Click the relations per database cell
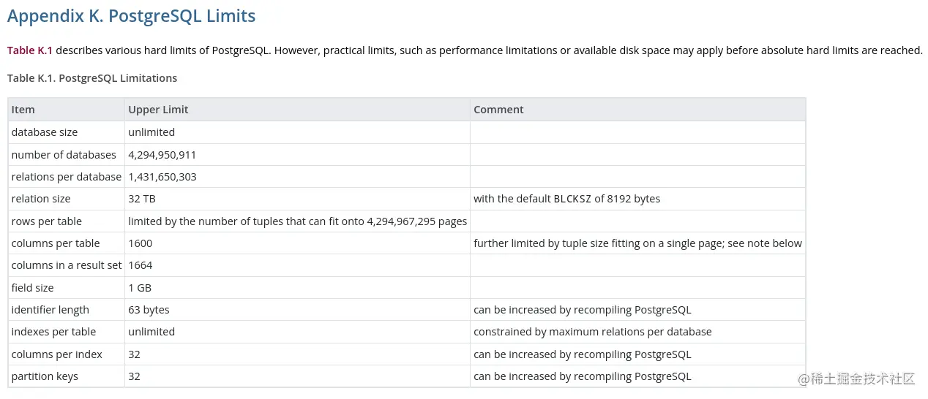928x399 pixels. (67, 177)
